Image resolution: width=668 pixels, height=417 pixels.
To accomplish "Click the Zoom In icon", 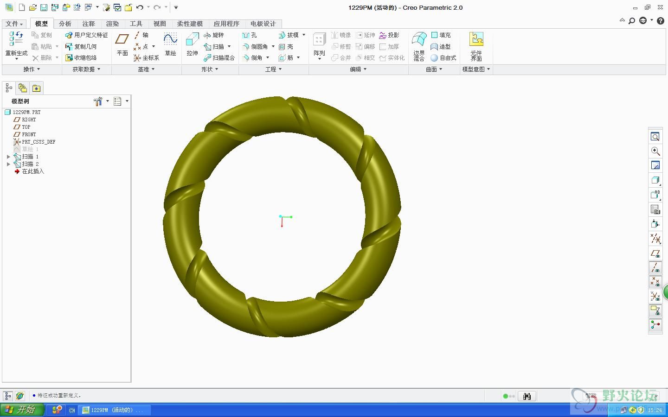I will point(655,151).
